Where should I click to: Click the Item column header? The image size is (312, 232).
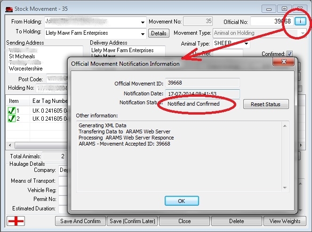18,101
